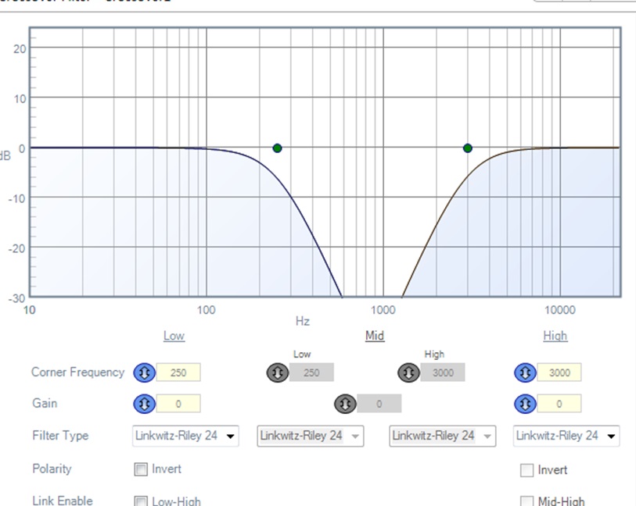The height and width of the screenshot is (506, 636).
Task: Select the 3000 Hz green graph handle
Action: coord(467,148)
